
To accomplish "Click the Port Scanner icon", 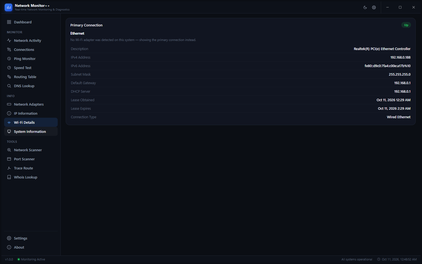I will (x=9, y=159).
